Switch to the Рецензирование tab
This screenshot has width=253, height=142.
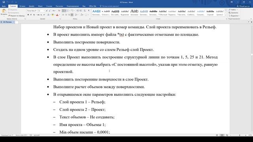[x=73, y=6]
